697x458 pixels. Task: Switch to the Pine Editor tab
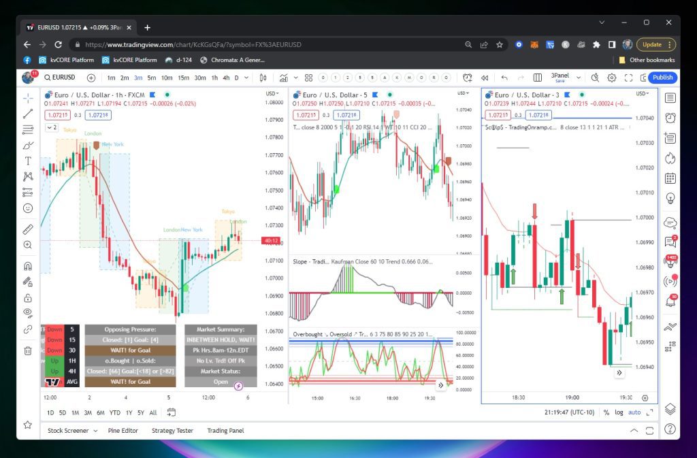123,431
